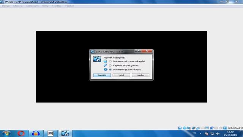Open the Giriş menu
This screenshot has height=137, width=243.
click(45, 6)
